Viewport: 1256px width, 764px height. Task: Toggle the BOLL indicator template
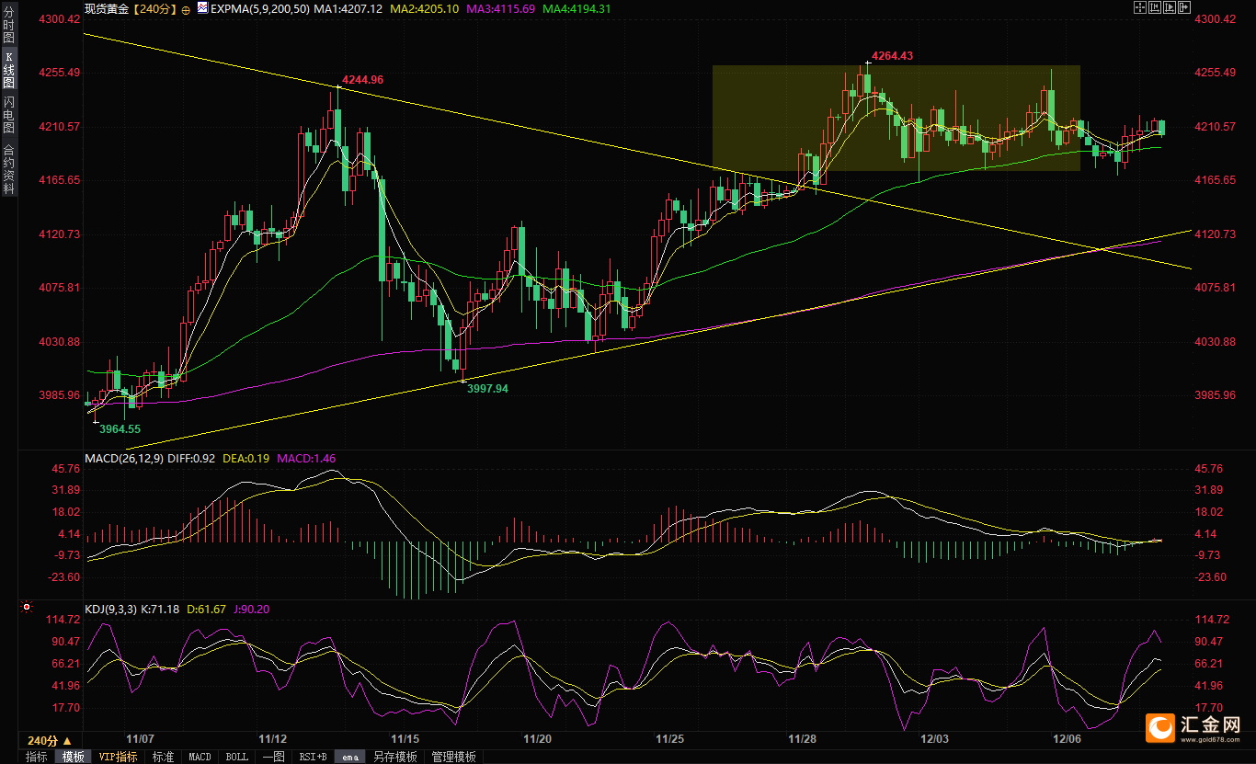tap(236, 757)
